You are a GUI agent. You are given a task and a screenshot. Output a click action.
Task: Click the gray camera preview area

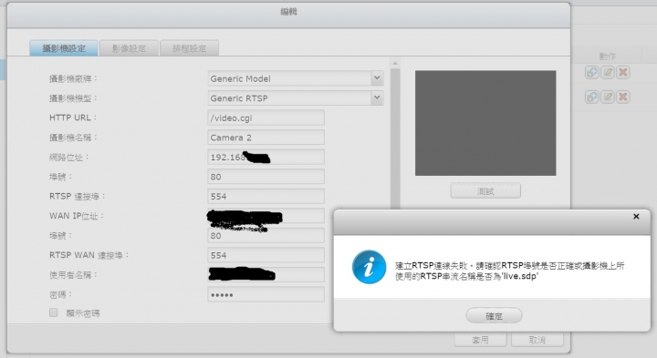(x=485, y=123)
